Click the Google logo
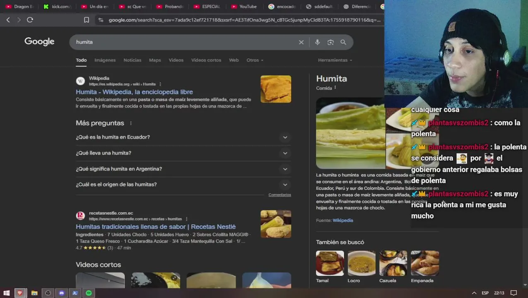 tap(39, 41)
